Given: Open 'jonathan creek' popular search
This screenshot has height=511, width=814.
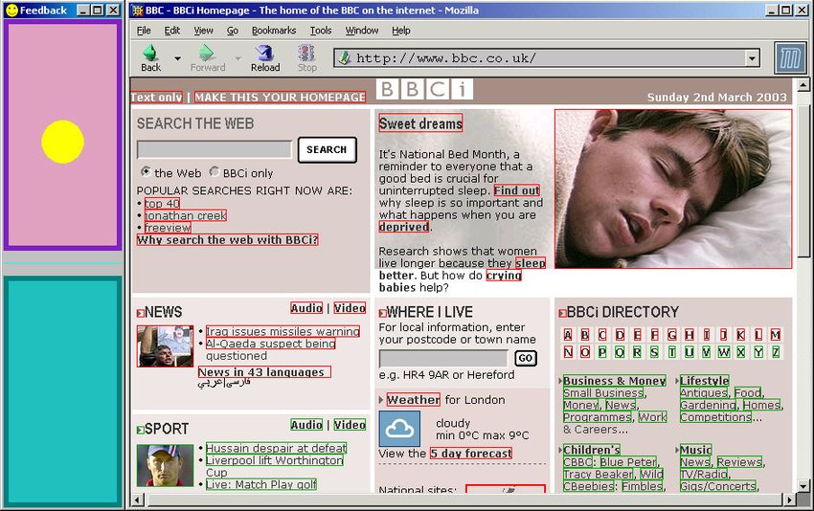Looking at the screenshot, I should click(186, 215).
